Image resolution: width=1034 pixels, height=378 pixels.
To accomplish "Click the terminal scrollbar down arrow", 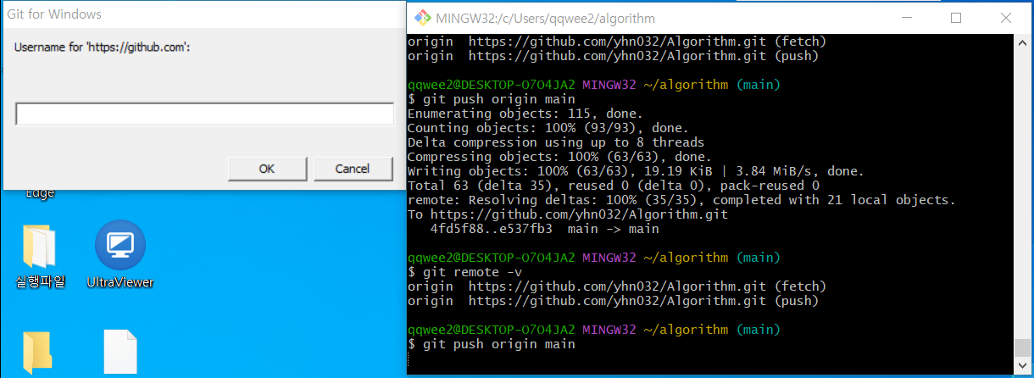I will (1021, 366).
